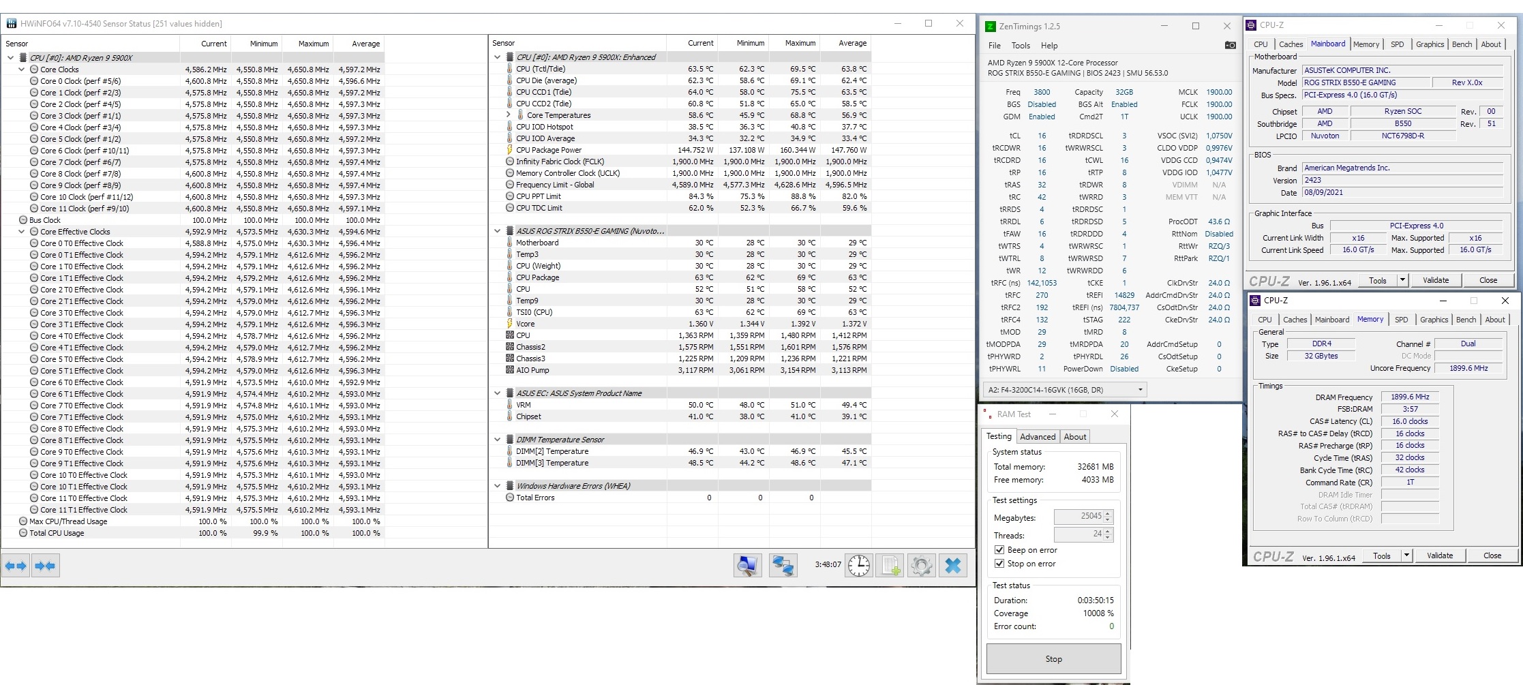Click the thermometer icon beside Motherboard sensor
Screen dimensions: 1523x685
coord(509,243)
